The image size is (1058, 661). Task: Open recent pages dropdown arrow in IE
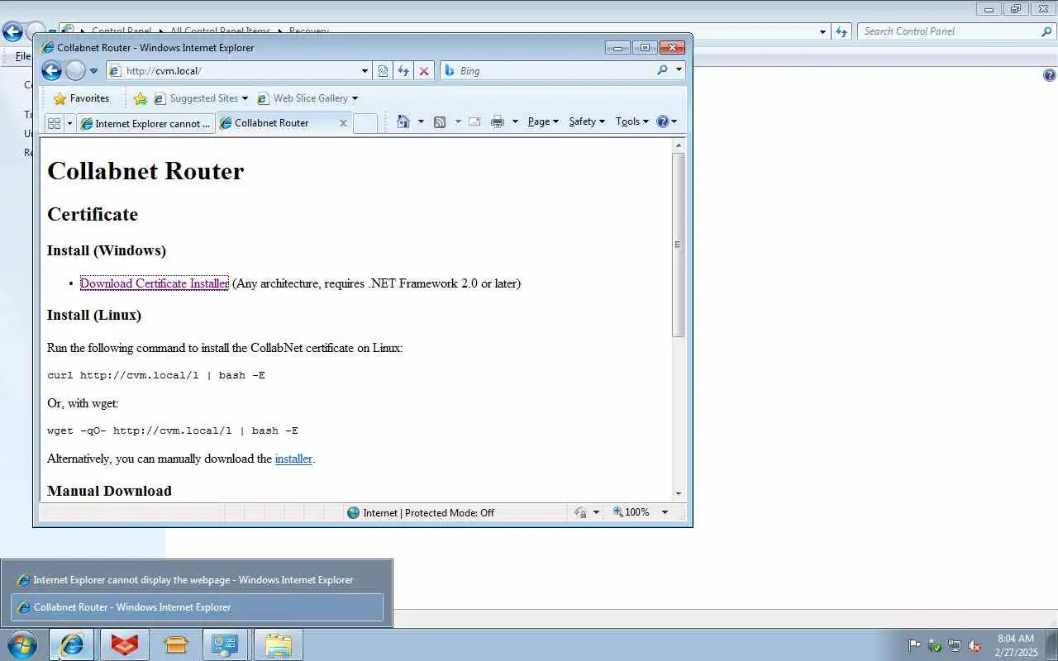(x=93, y=71)
